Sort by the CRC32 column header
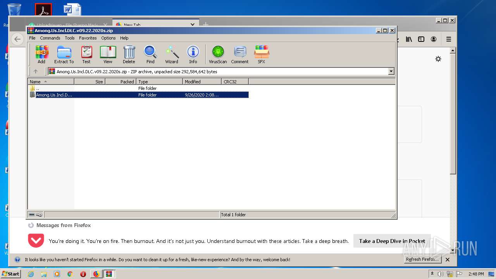The image size is (496, 279). 235,82
